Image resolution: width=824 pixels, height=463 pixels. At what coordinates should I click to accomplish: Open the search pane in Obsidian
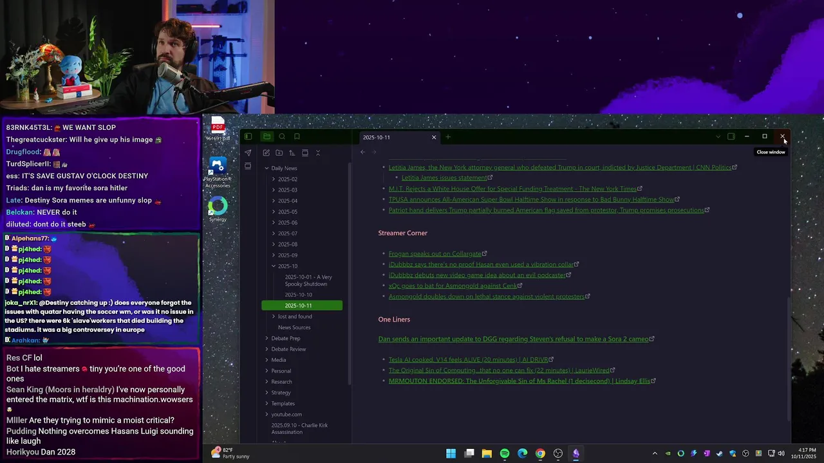pos(282,136)
